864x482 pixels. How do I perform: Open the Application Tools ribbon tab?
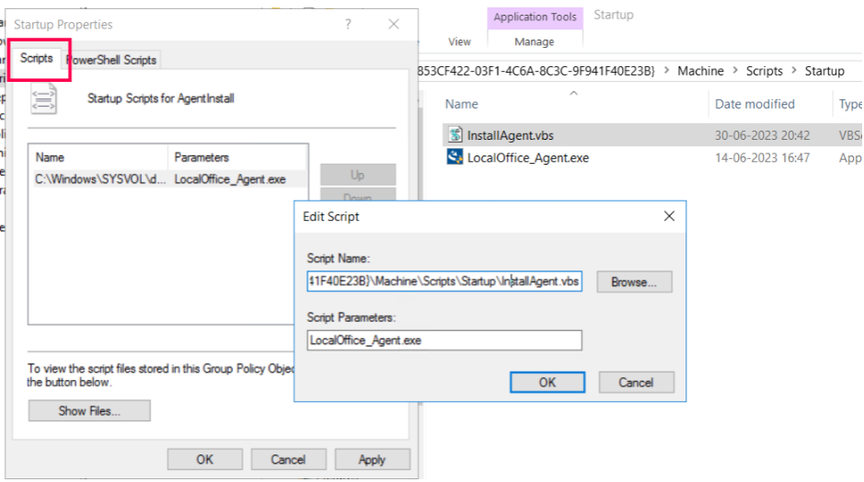pyautogui.click(x=535, y=17)
